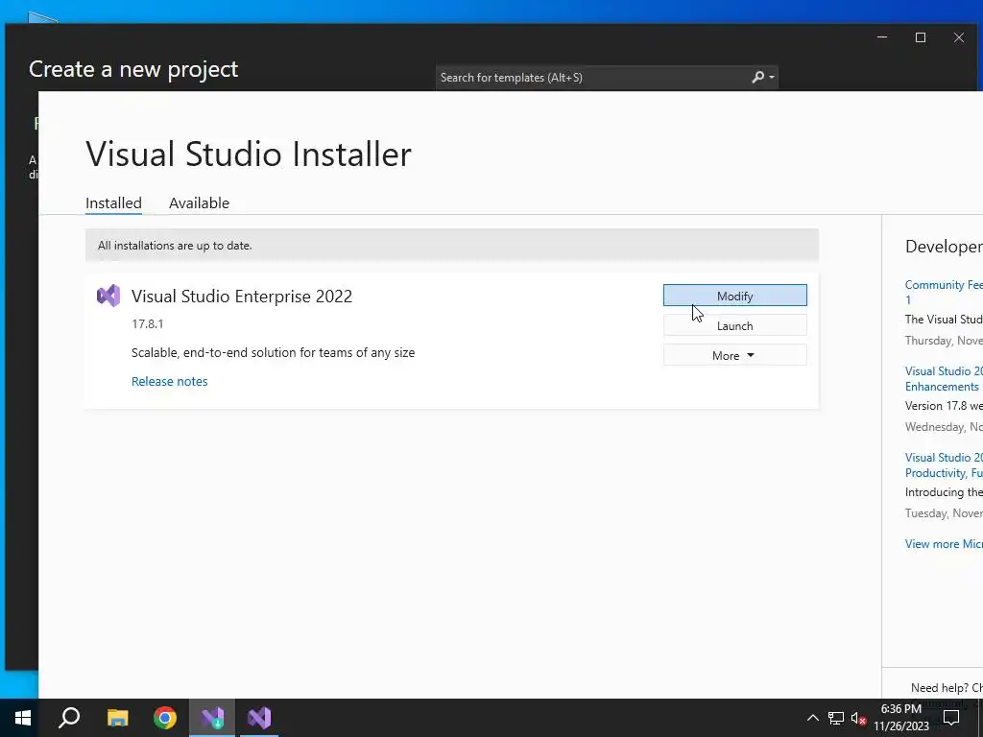This screenshot has height=737, width=983.
Task: Click the search magnifier icon in template search
Action: coord(757,77)
